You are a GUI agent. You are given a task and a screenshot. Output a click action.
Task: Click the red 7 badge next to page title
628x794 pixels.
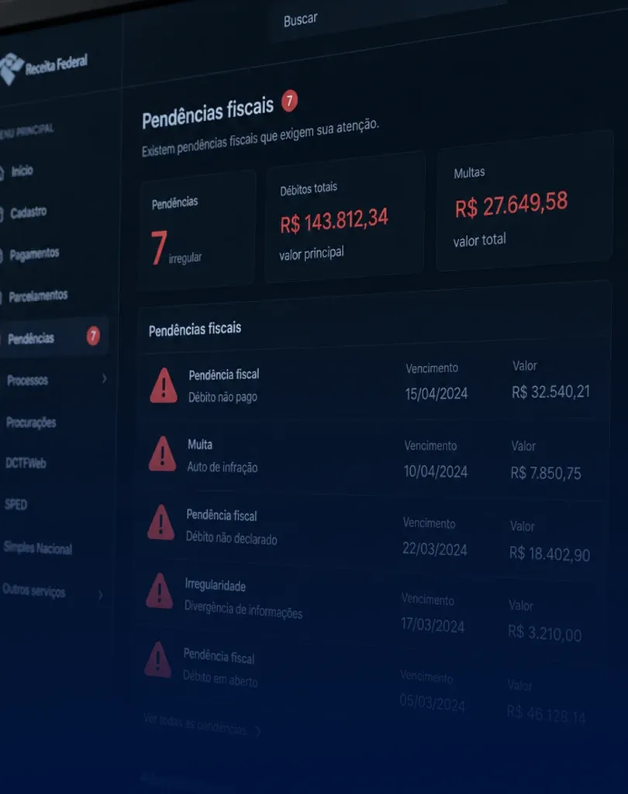(x=290, y=101)
